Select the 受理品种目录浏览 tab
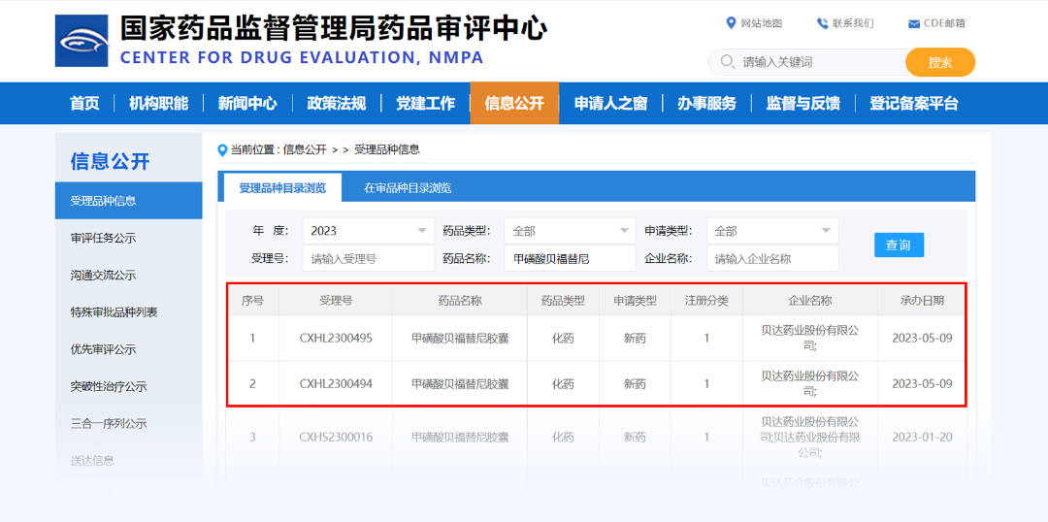This screenshot has width=1048, height=522. coord(282,187)
